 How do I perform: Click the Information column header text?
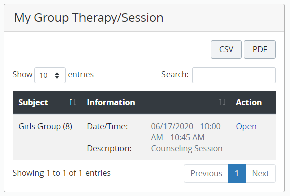pyautogui.click(x=111, y=102)
